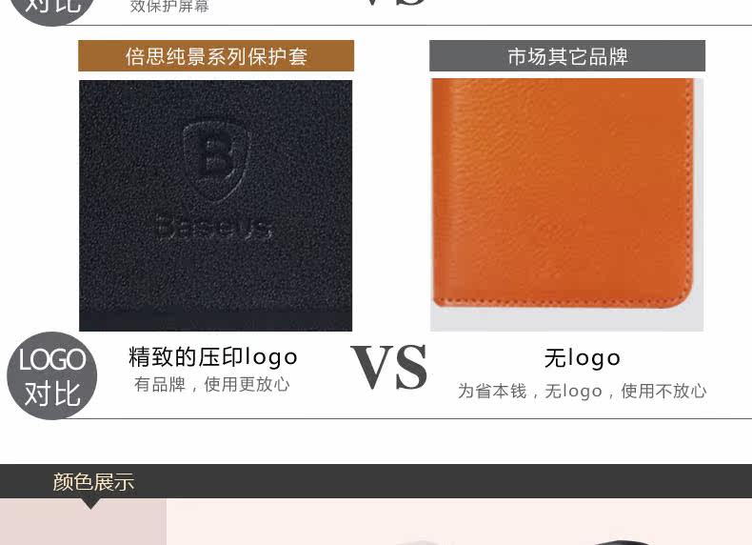Open the orange leather case image
752x545 pixels.
(x=567, y=205)
